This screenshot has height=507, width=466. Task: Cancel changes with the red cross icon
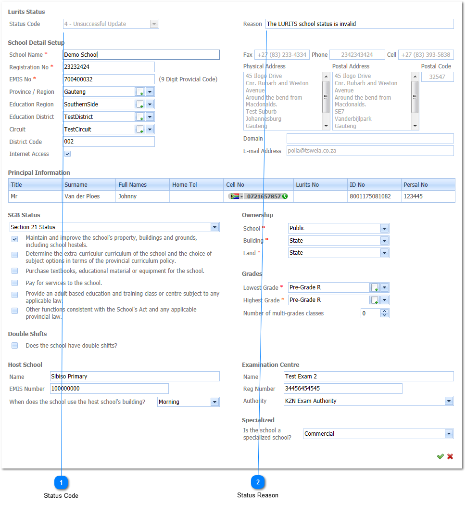(x=450, y=456)
